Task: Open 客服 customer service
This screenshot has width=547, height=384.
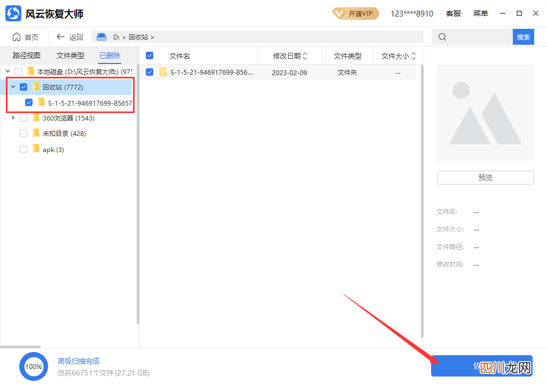Action: (454, 13)
